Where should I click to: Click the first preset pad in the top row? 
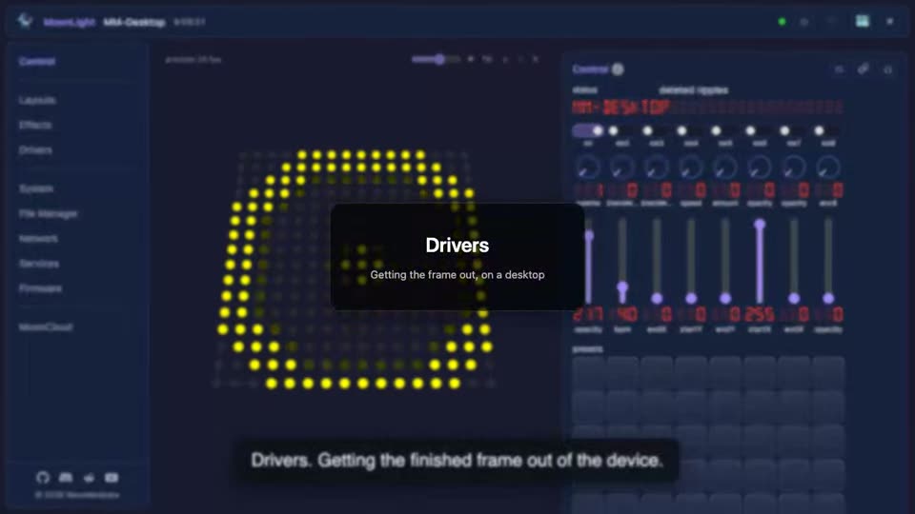tap(588, 372)
